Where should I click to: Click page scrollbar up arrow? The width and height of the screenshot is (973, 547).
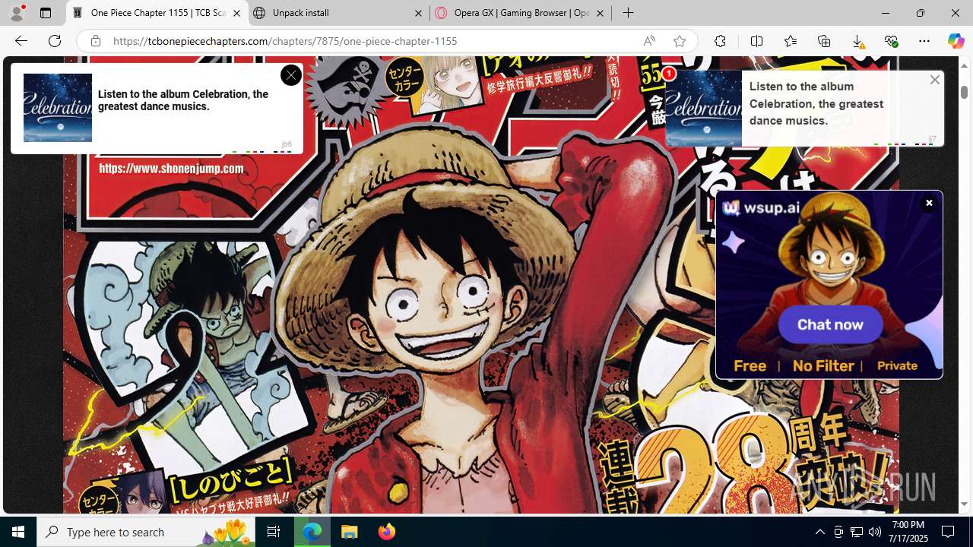pyautogui.click(x=965, y=66)
